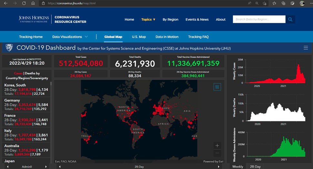
Task: Click the left arrow beside Admin0
Action: 8,167
